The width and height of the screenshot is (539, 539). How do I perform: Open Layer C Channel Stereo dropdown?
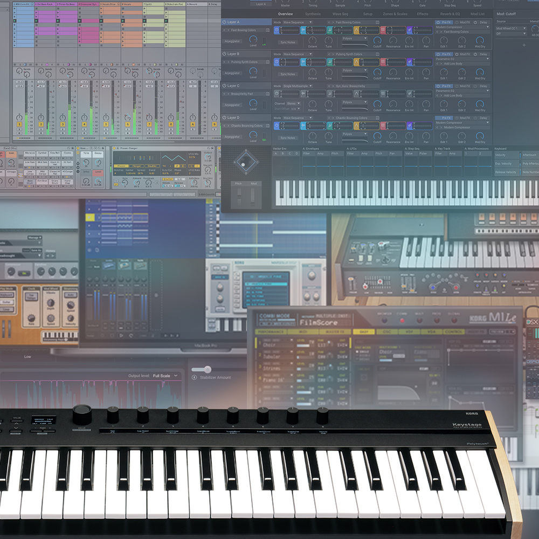coord(294,103)
